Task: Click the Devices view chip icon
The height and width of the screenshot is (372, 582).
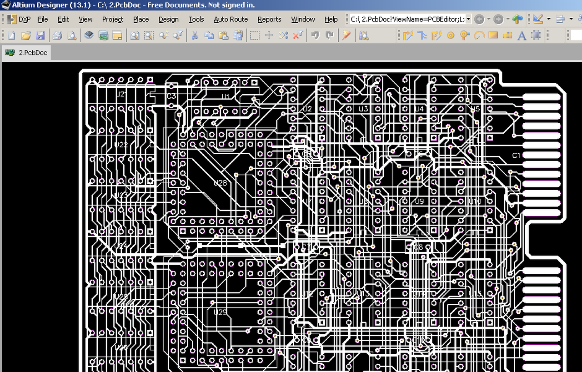Action: click(x=89, y=35)
